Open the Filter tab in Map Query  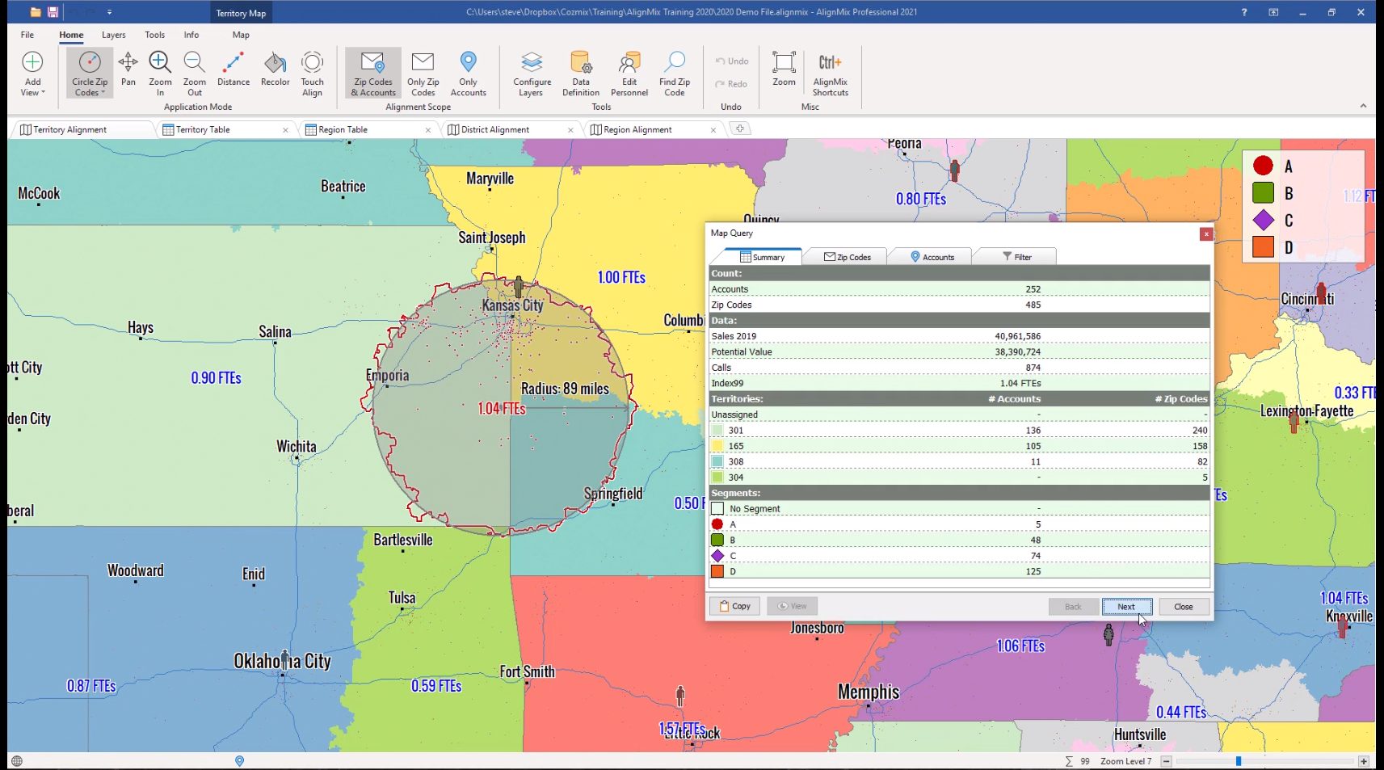pyautogui.click(x=1016, y=257)
